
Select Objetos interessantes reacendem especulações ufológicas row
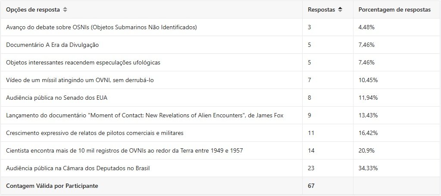(x=83, y=62)
